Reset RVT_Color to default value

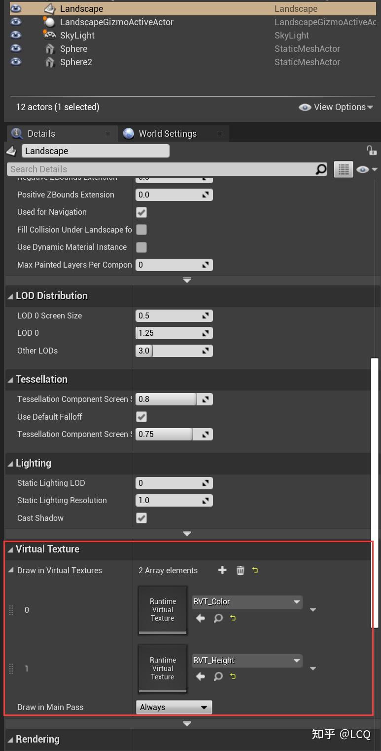233,618
